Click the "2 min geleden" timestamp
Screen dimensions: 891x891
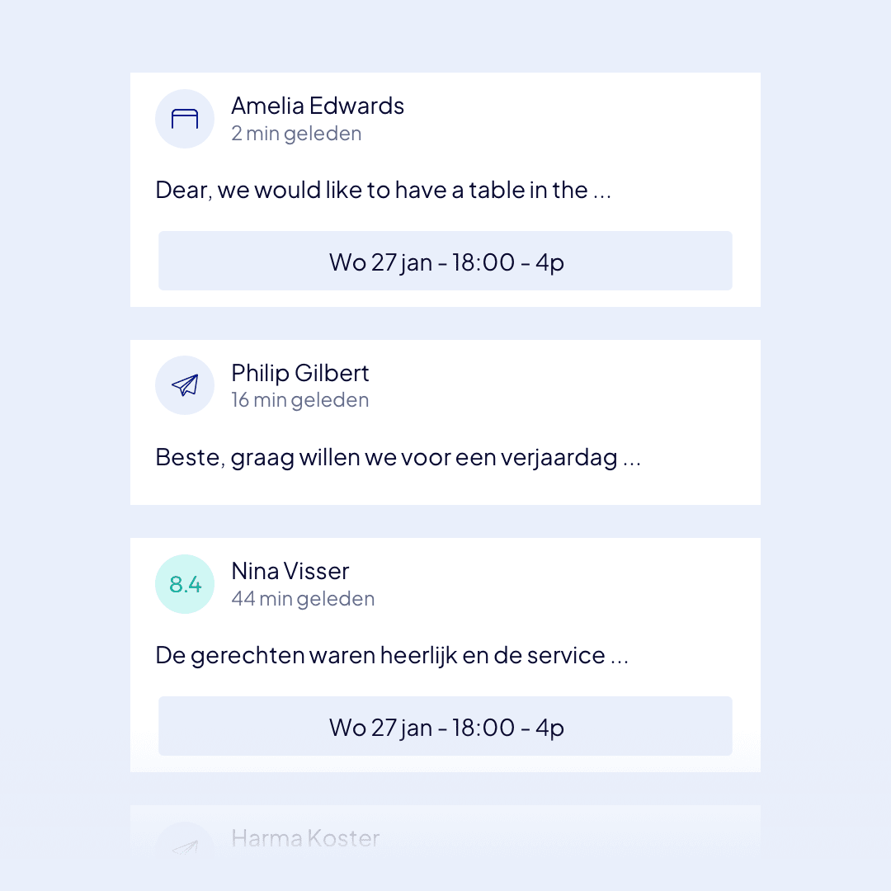click(x=296, y=134)
